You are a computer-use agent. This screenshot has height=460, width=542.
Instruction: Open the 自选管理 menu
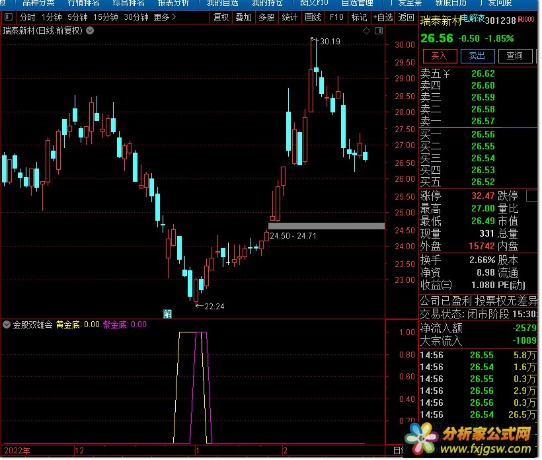(358, 3)
